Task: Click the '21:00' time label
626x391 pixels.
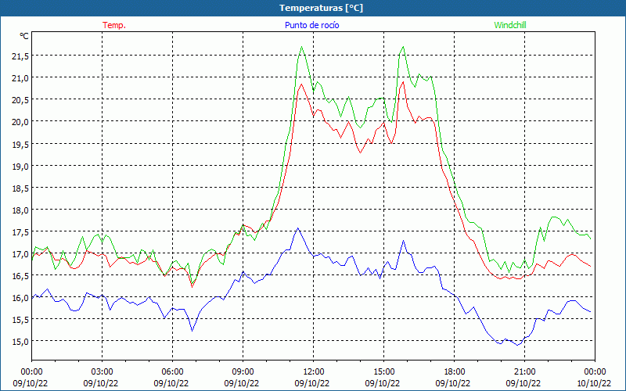Action: [x=524, y=372]
